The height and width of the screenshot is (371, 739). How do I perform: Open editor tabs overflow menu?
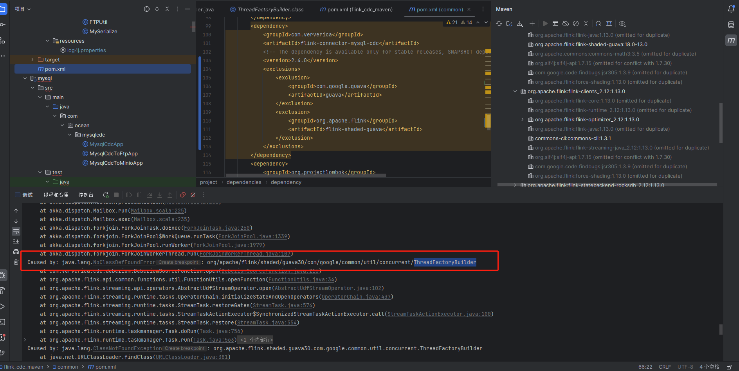tap(483, 9)
